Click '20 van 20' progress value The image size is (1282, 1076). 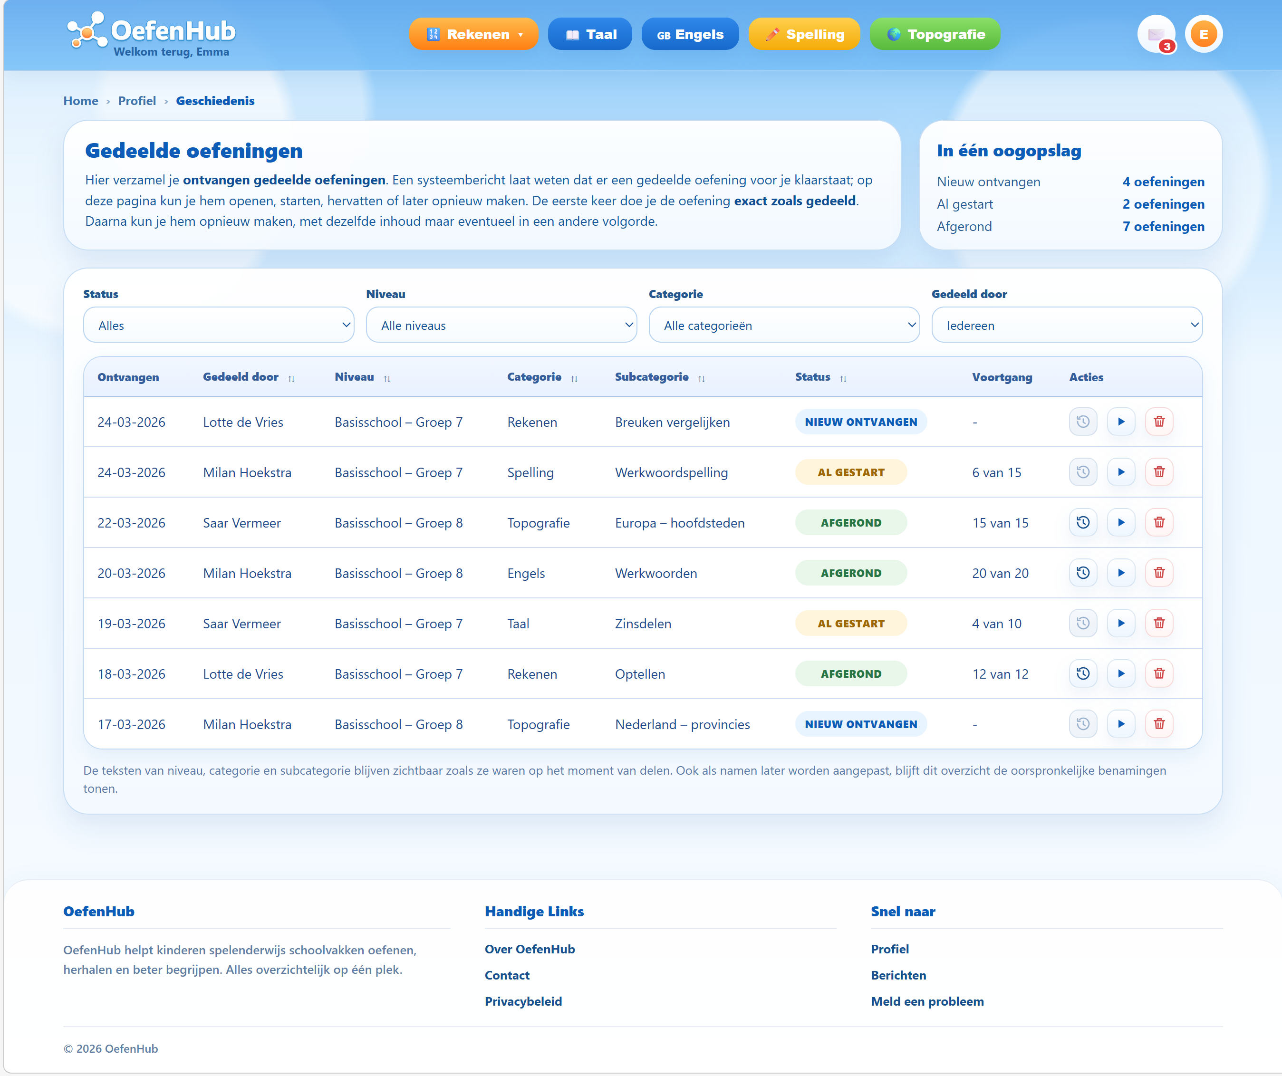click(1000, 573)
